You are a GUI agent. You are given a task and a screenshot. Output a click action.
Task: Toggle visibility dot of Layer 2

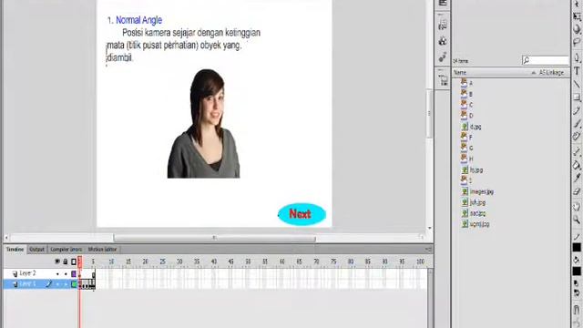(57, 274)
